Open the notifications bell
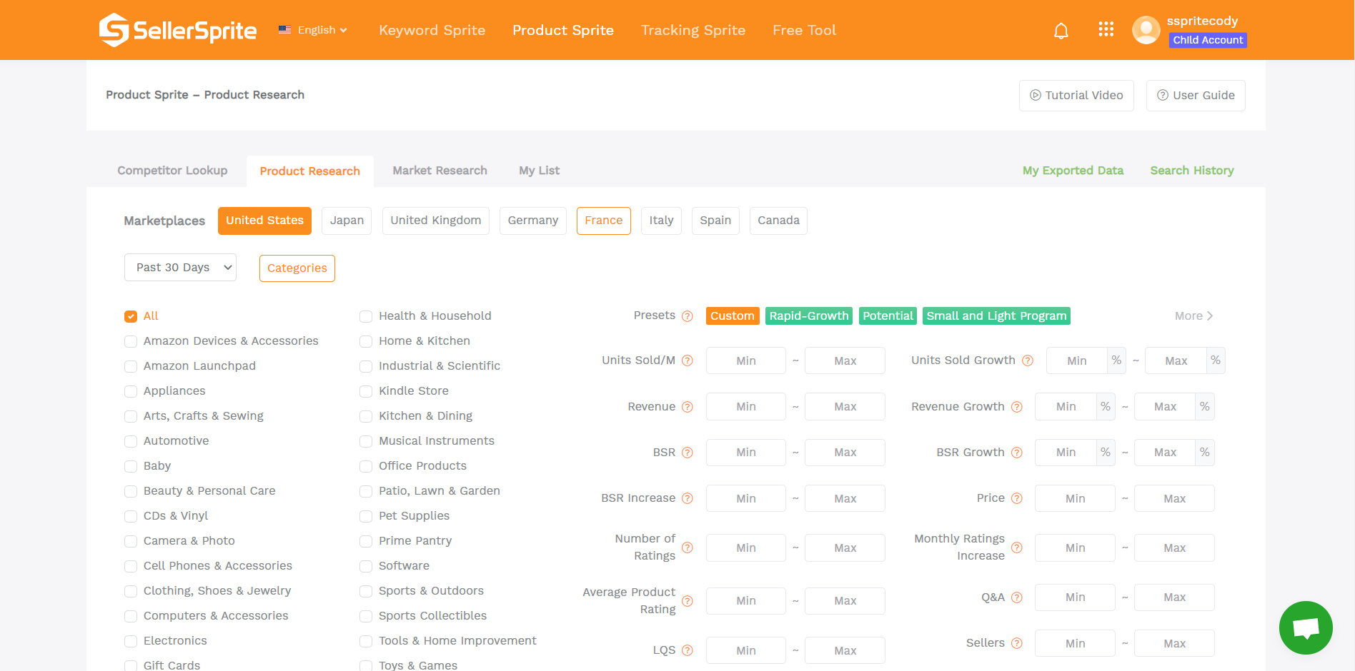The height and width of the screenshot is (671, 1355). coord(1061,31)
